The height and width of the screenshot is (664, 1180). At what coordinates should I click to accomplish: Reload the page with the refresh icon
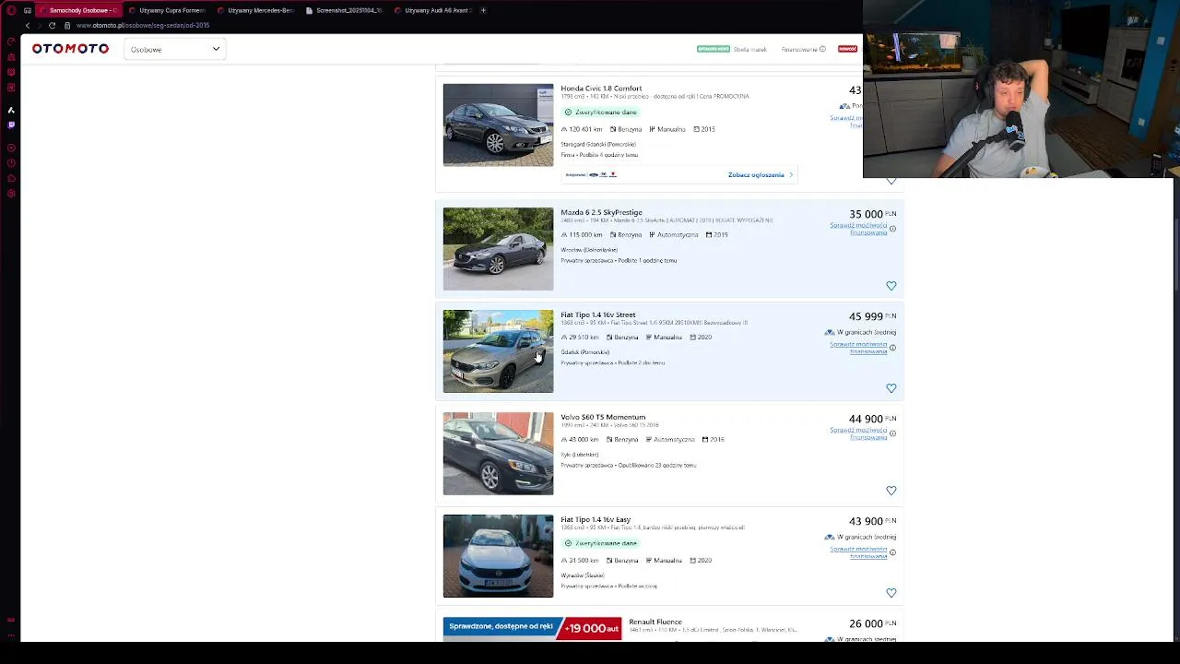tap(53, 25)
